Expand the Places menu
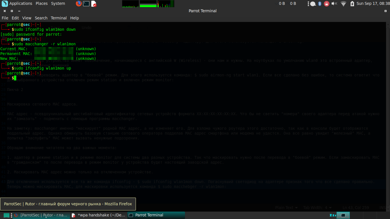The image size is (390, 219). pyautogui.click(x=42, y=4)
